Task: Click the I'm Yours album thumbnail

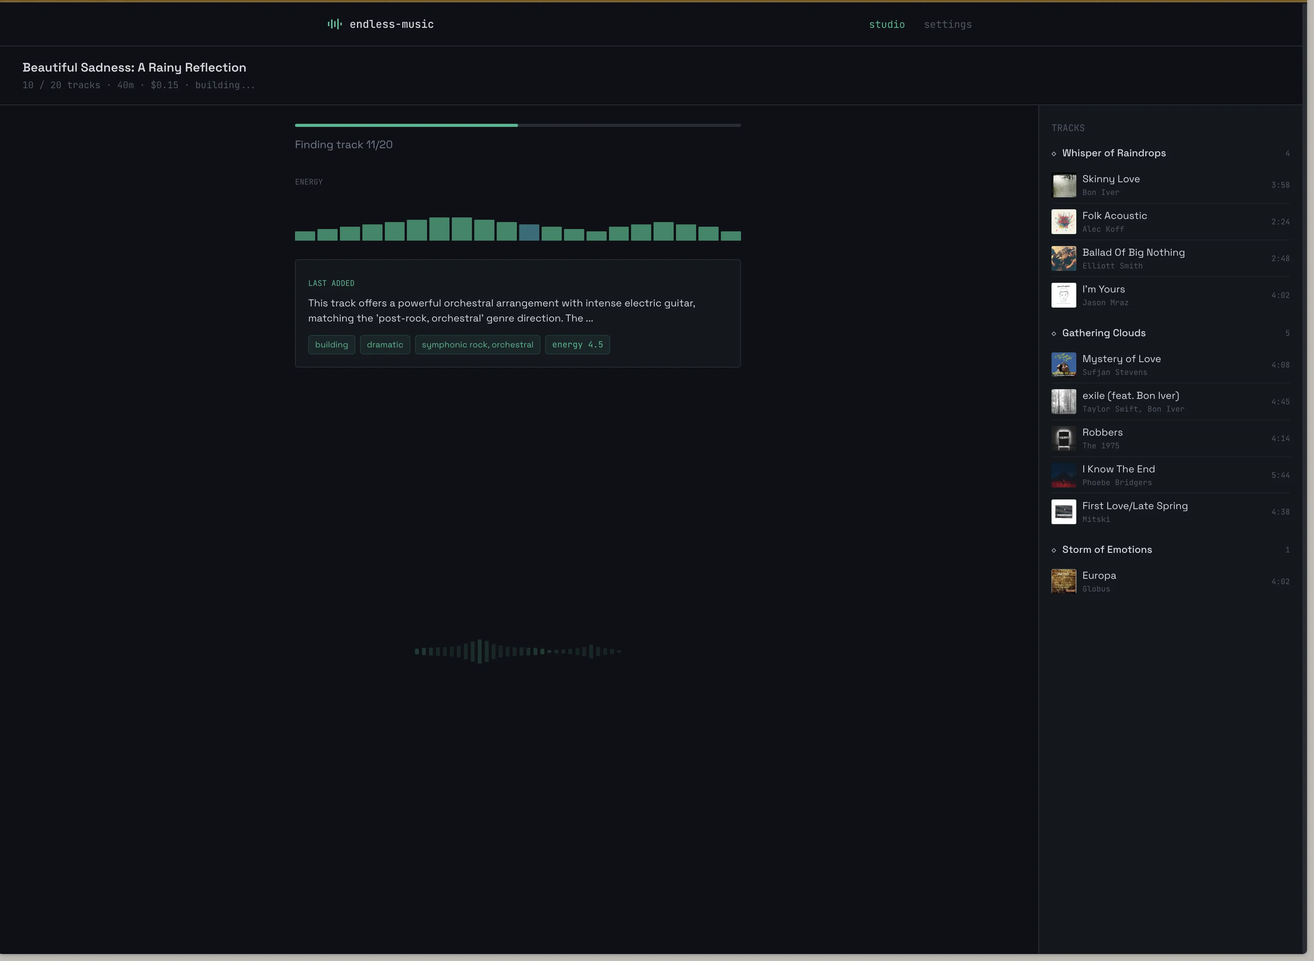Action: (1063, 295)
